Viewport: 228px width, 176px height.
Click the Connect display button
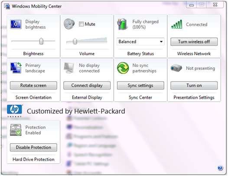pyautogui.click(x=87, y=85)
